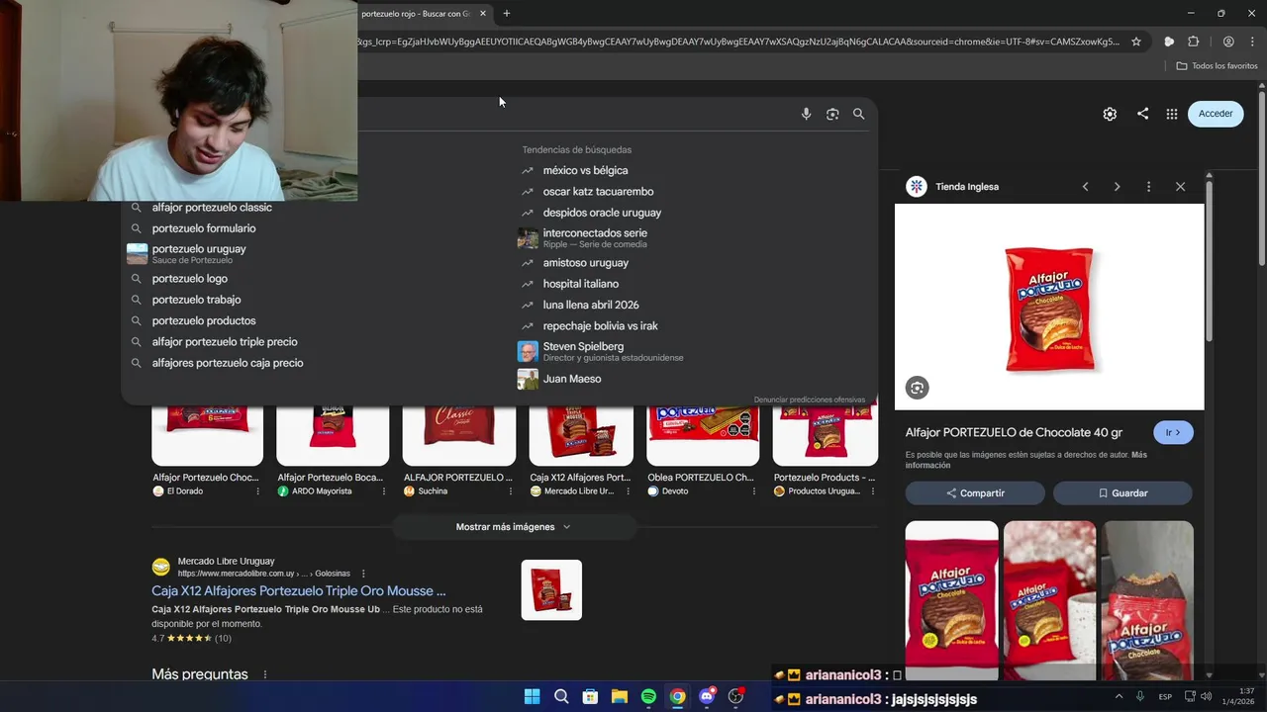Image resolution: width=1267 pixels, height=712 pixels.
Task: Click Denunciar predicciones ofensivas link
Action: tap(809, 400)
